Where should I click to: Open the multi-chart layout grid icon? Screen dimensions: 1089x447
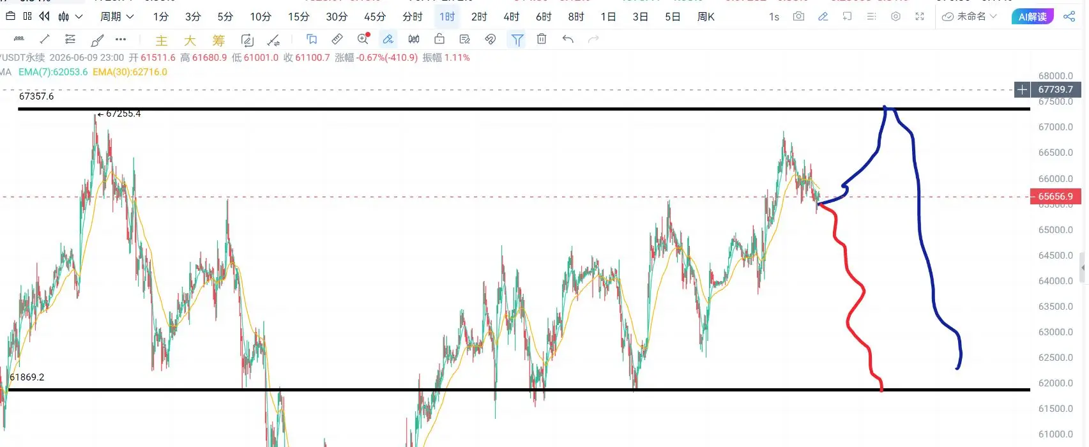(x=27, y=17)
